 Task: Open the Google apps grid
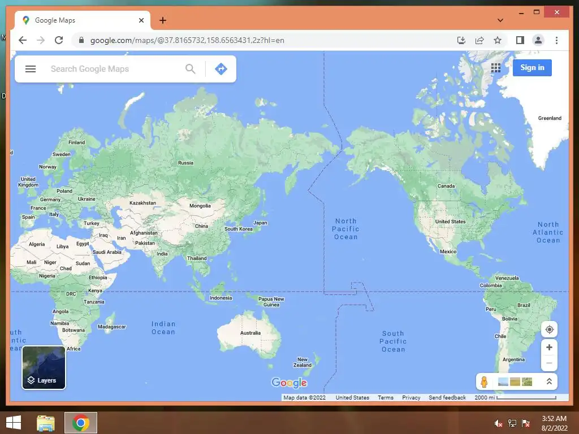(x=496, y=68)
